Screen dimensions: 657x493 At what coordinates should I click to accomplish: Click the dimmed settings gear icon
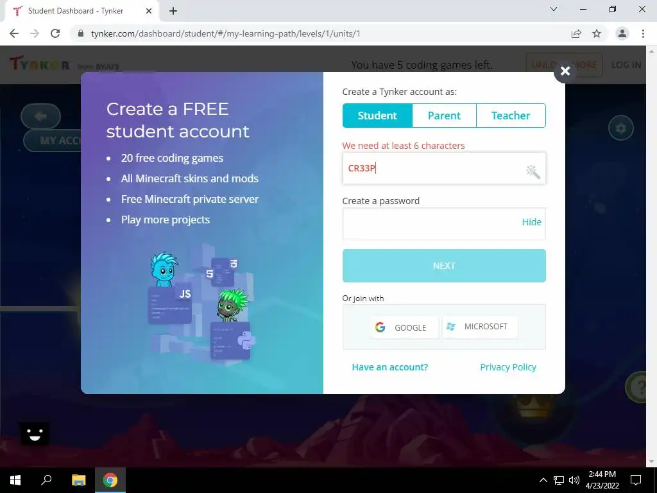pyautogui.click(x=620, y=128)
